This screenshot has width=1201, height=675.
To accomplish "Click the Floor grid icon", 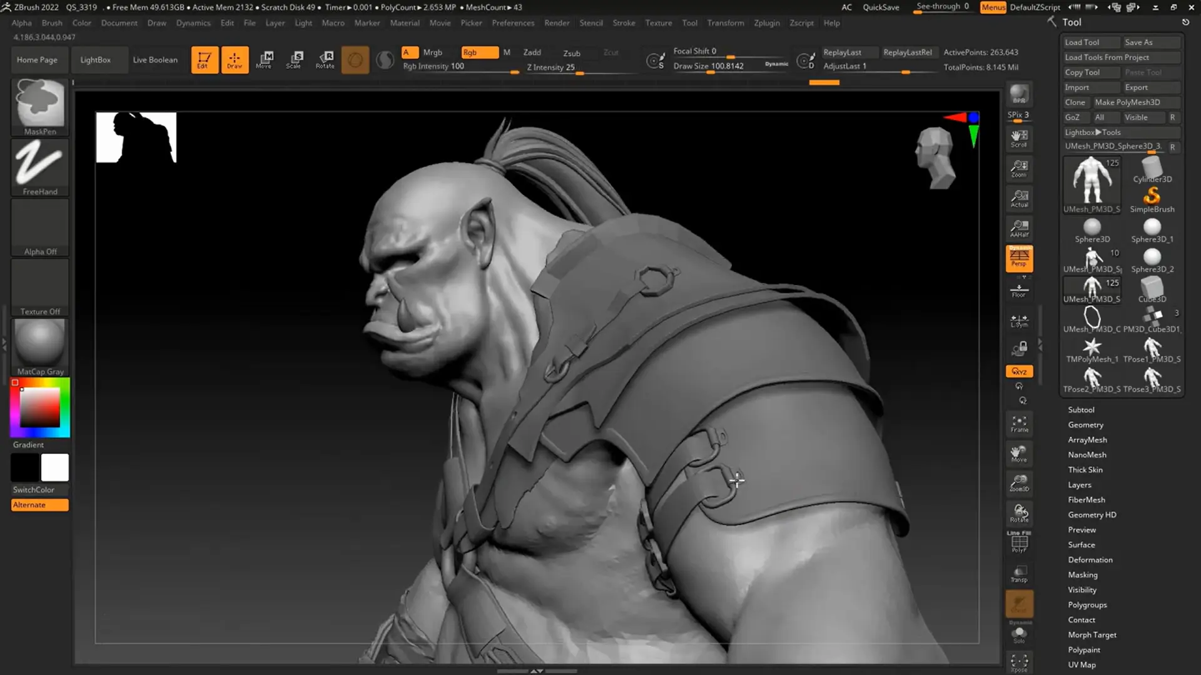I will click(1019, 290).
